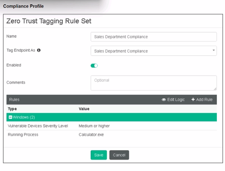The image size is (225, 171).
Task: Select the Running Process rule row
Action: [111, 135]
